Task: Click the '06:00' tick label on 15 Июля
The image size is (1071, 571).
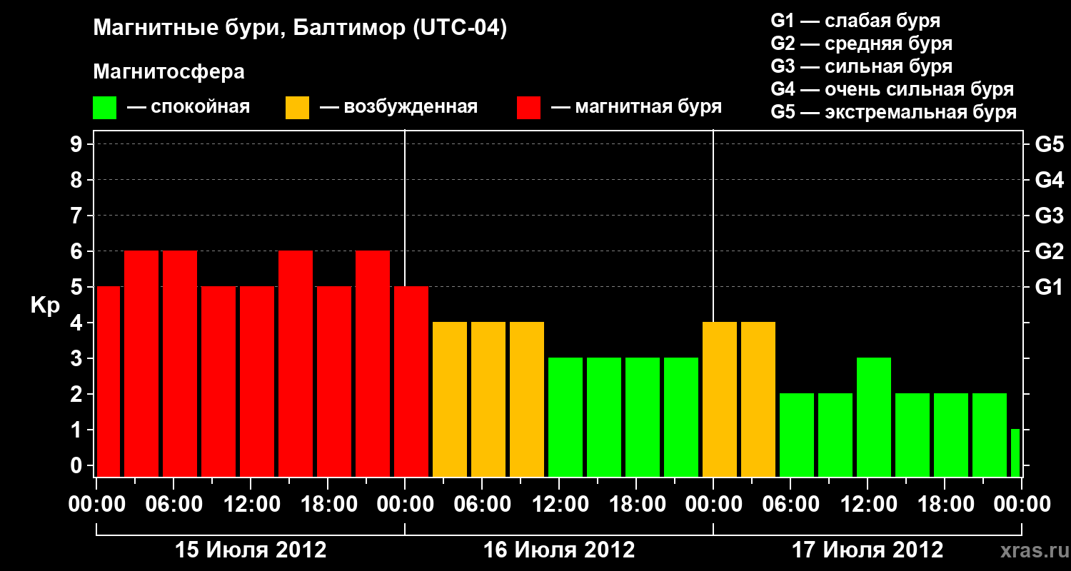Action: tap(174, 505)
